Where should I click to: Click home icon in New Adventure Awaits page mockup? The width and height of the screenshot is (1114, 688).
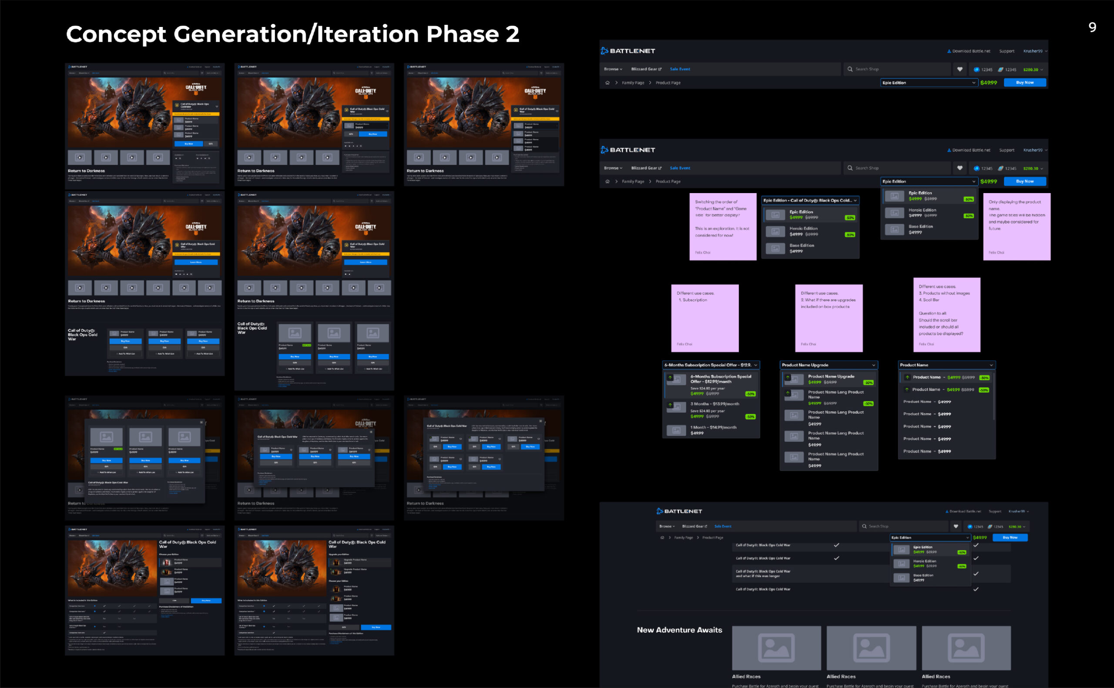click(662, 538)
